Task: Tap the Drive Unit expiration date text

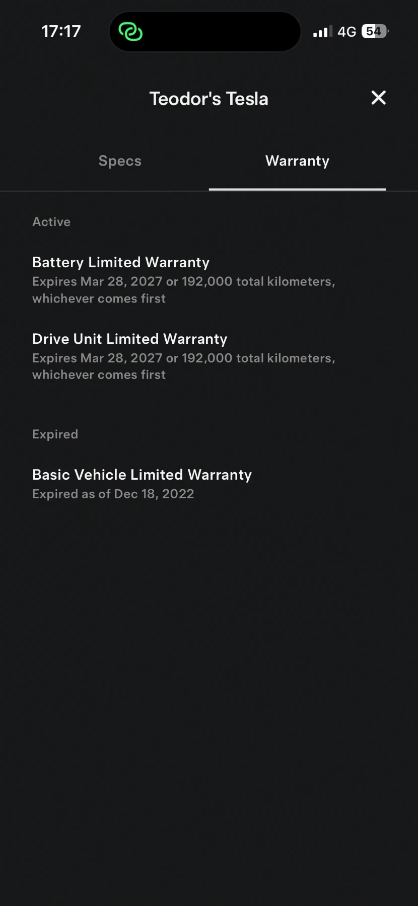Action: 183,366
